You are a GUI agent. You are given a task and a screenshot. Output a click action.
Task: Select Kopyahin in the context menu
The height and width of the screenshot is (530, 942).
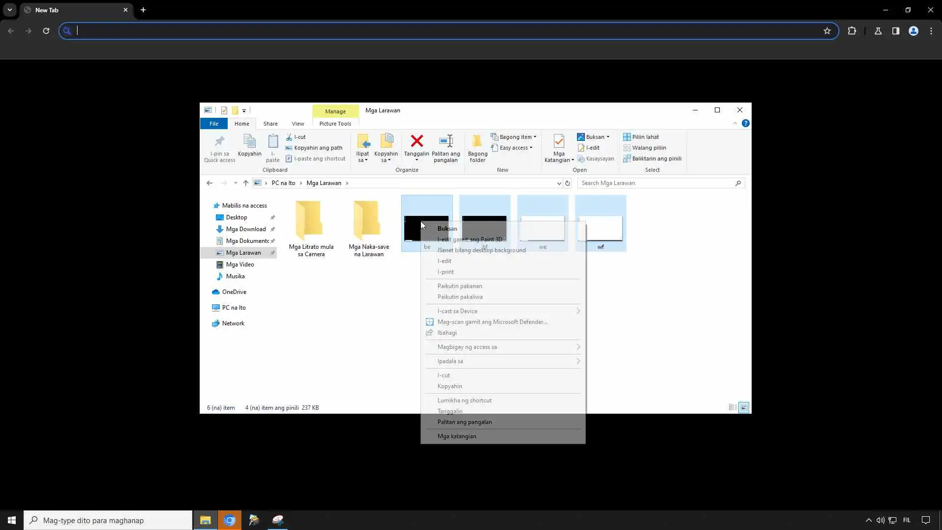pos(449,386)
